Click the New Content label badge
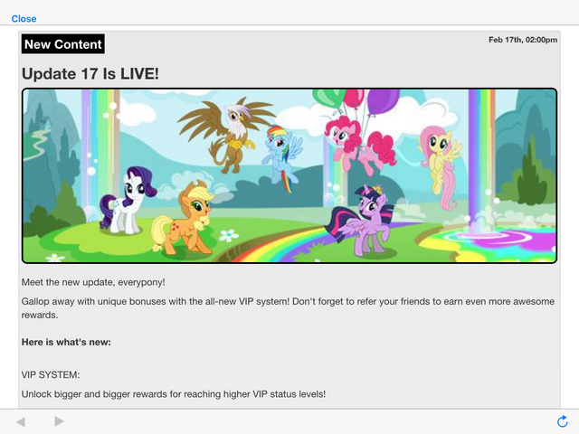This screenshot has height=434, width=579. (x=63, y=44)
